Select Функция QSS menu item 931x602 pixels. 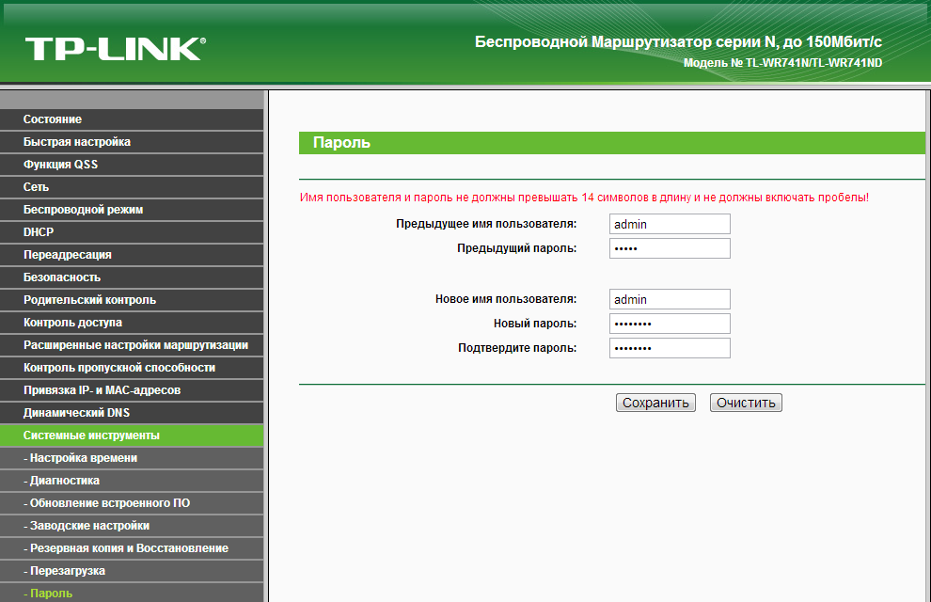[132, 165]
